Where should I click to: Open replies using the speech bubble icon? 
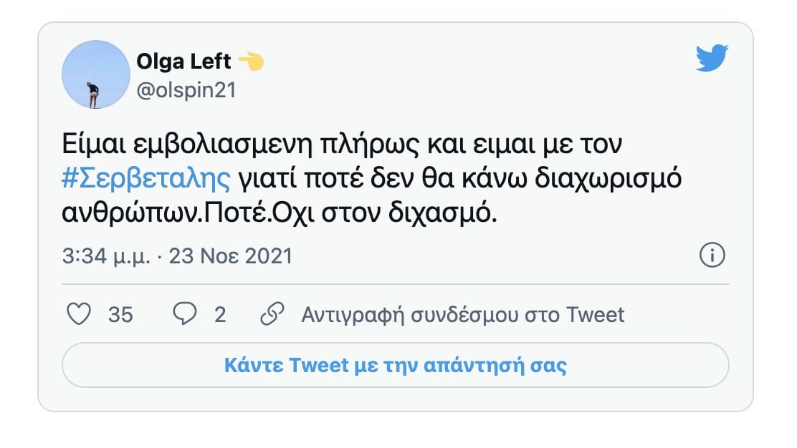pos(184,313)
